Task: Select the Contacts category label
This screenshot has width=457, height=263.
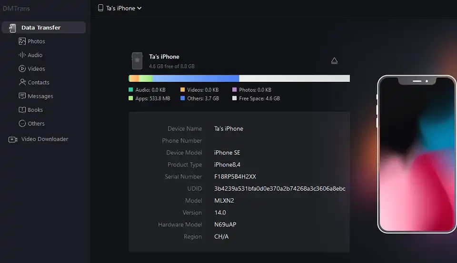Action: click(39, 82)
